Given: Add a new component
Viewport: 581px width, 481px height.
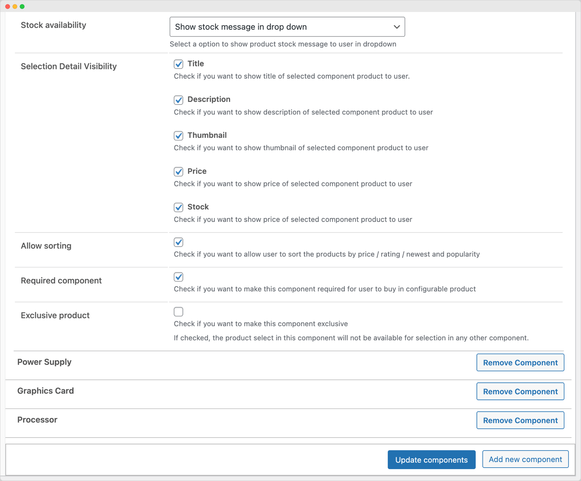Looking at the screenshot, I should 525,459.
